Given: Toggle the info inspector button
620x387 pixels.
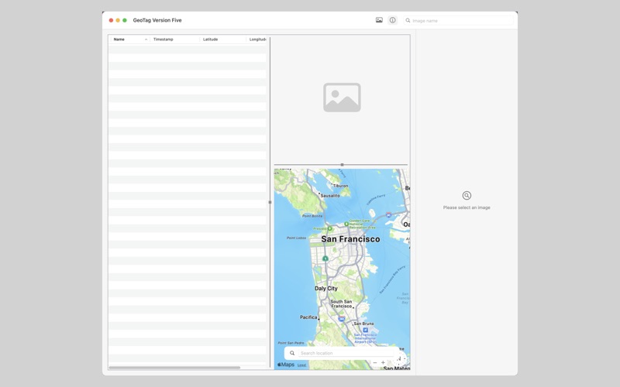Looking at the screenshot, I should tap(392, 20).
